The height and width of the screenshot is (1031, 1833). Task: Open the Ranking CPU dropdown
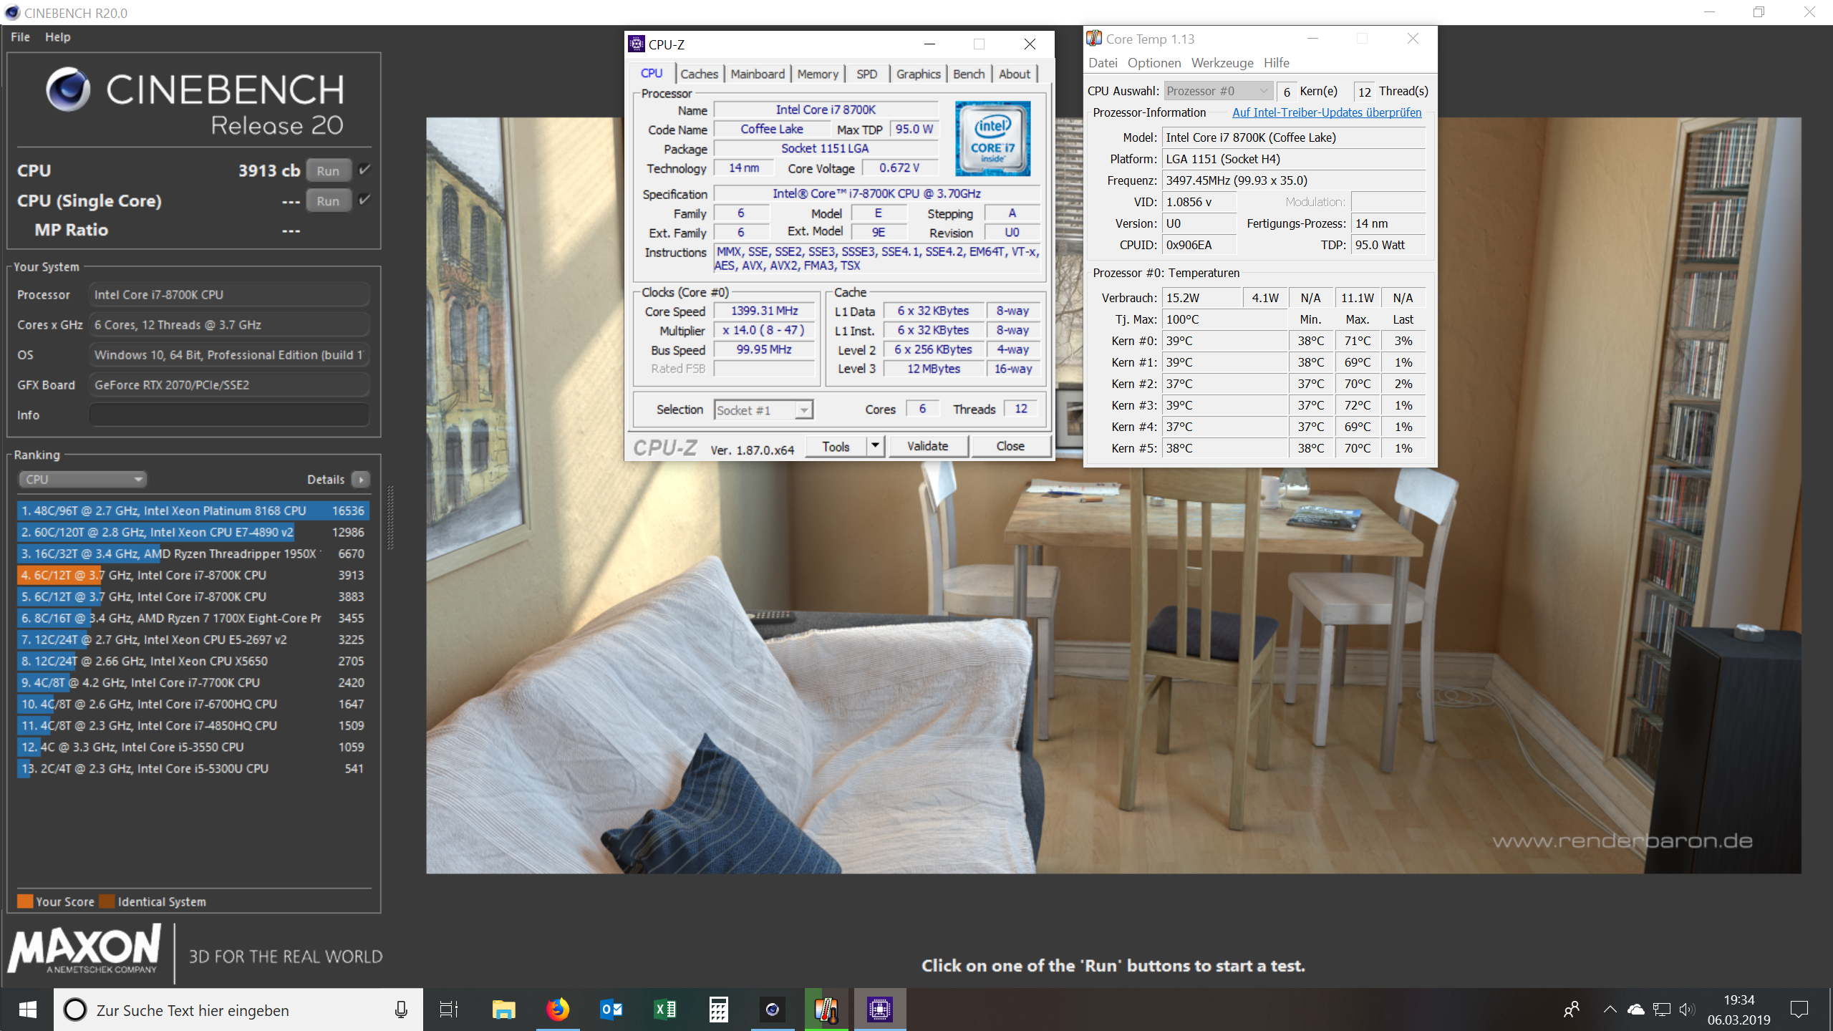point(82,479)
